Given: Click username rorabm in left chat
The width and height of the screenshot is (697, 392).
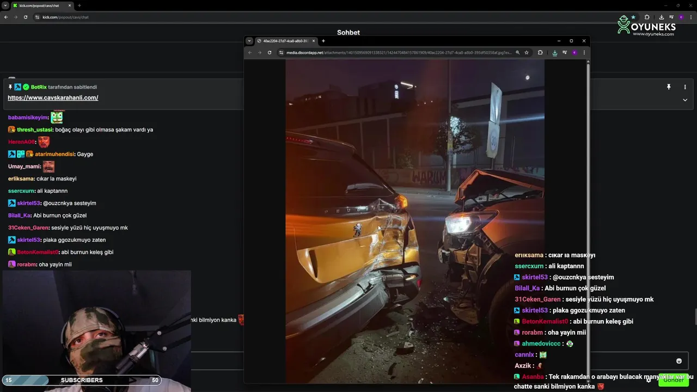Looking at the screenshot, I should 26,265.
